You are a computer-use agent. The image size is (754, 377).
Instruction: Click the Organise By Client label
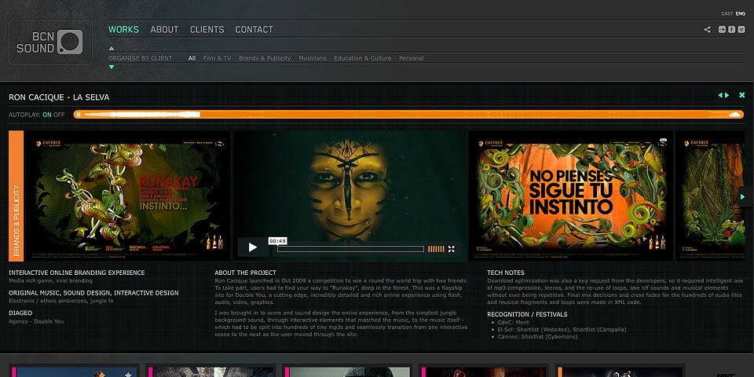[140, 58]
